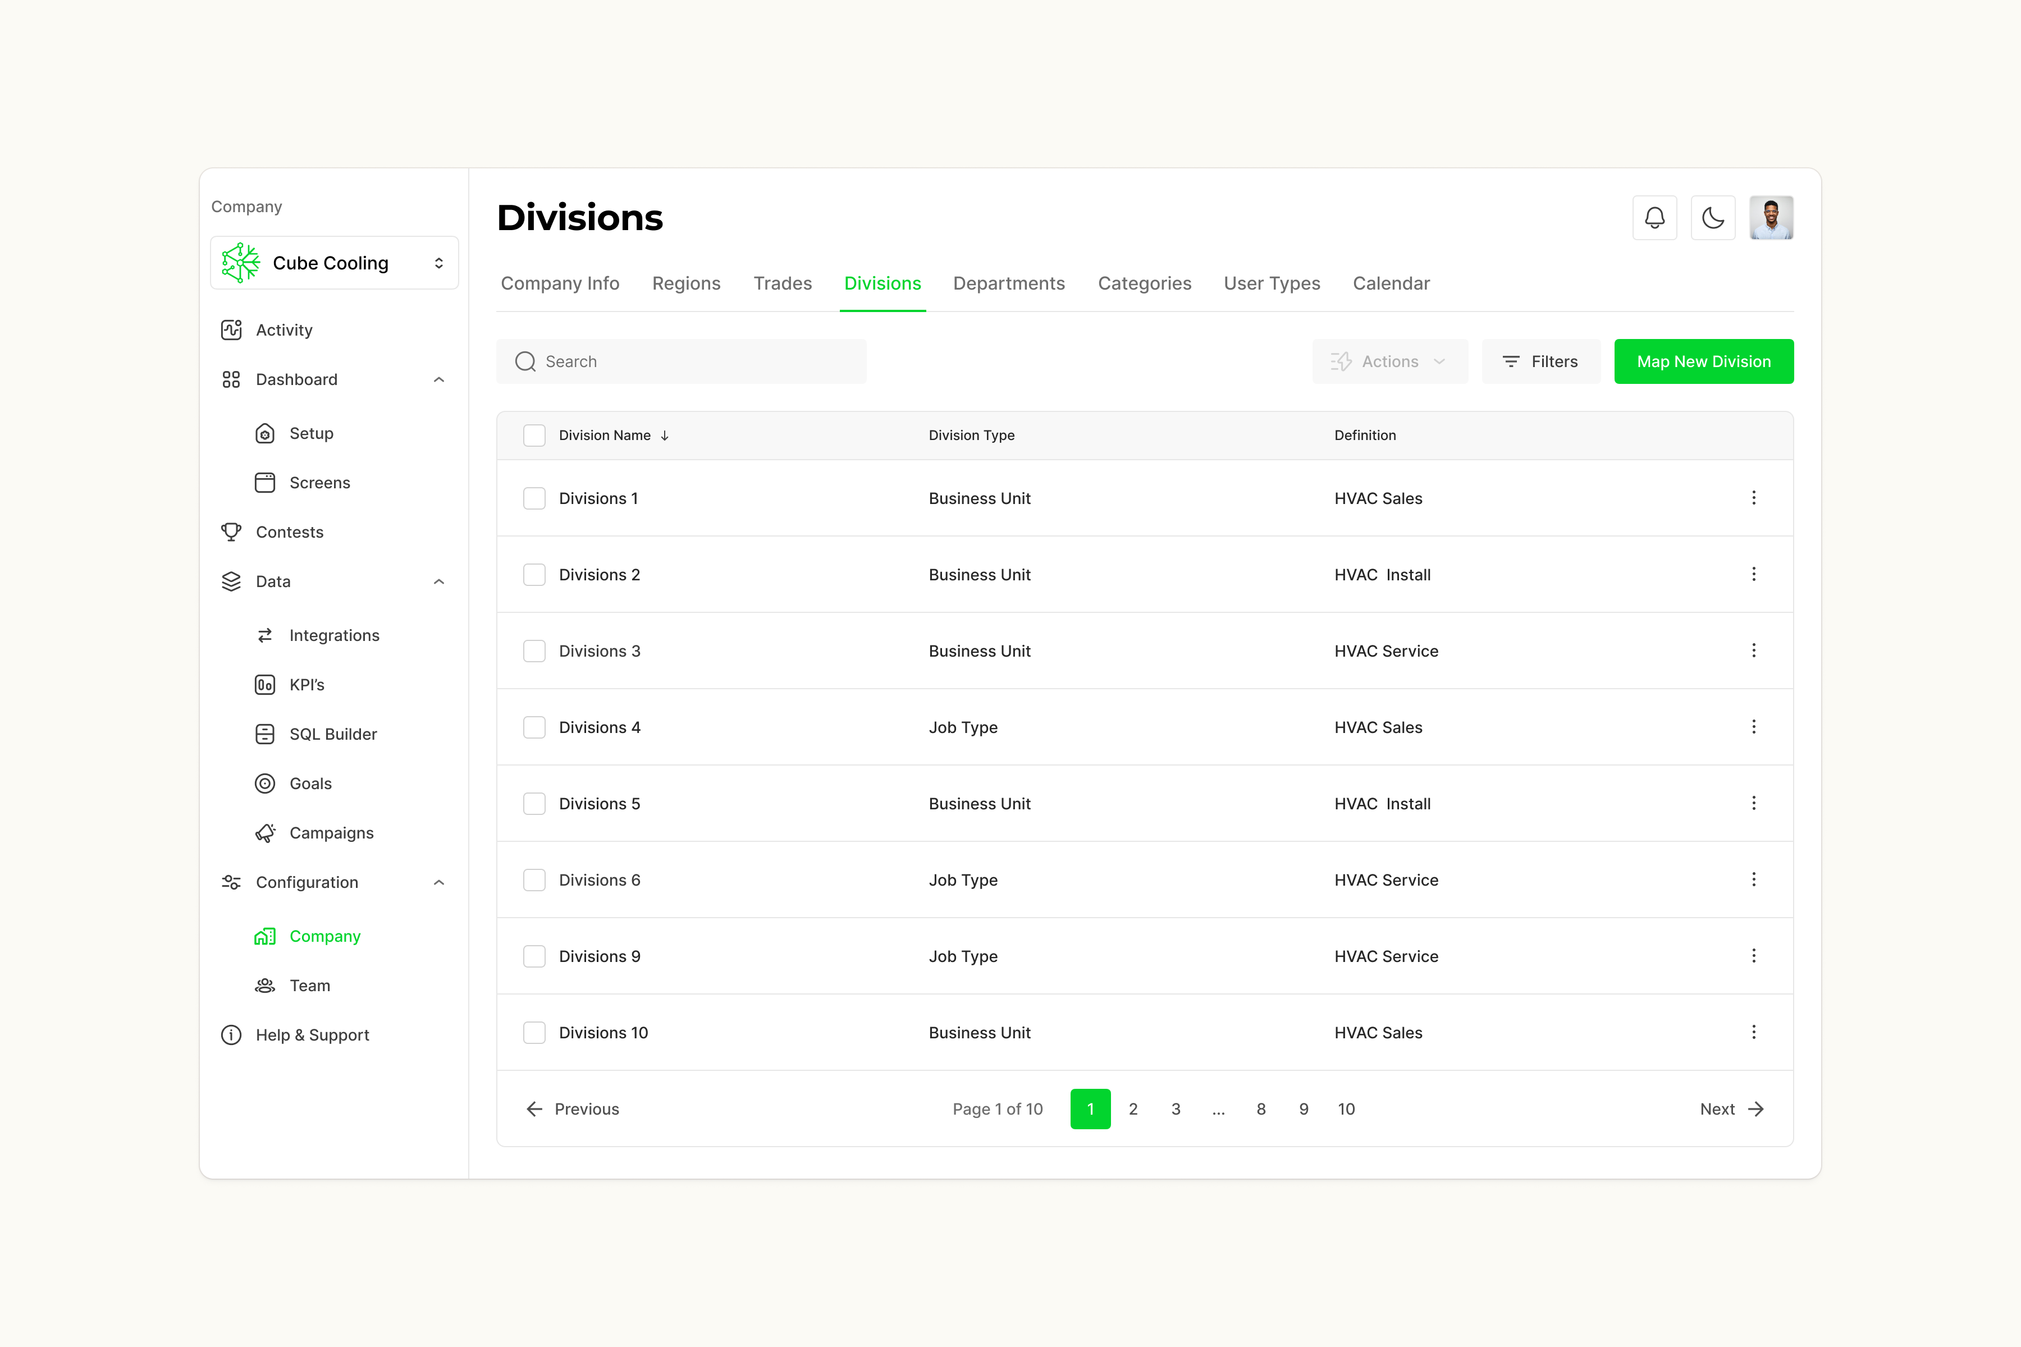
Task: Click Map New Division button
Action: click(x=1704, y=361)
